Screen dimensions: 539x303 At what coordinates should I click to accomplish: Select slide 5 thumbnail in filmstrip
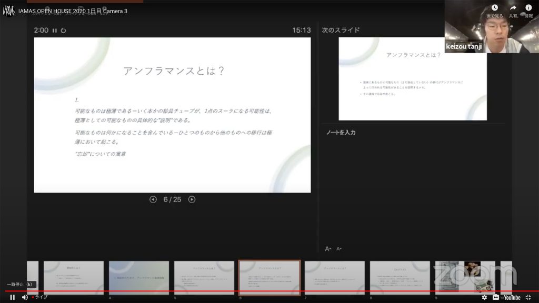pyautogui.click(x=204, y=278)
